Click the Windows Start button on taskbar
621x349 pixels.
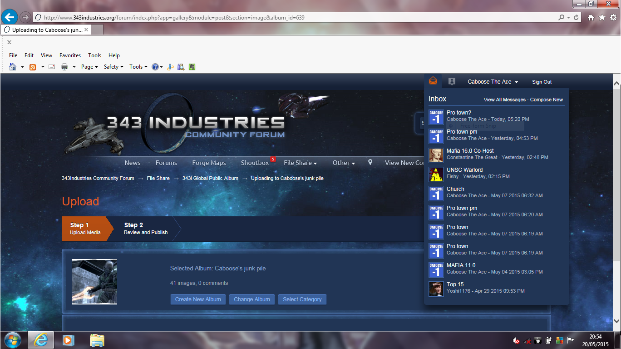point(13,340)
